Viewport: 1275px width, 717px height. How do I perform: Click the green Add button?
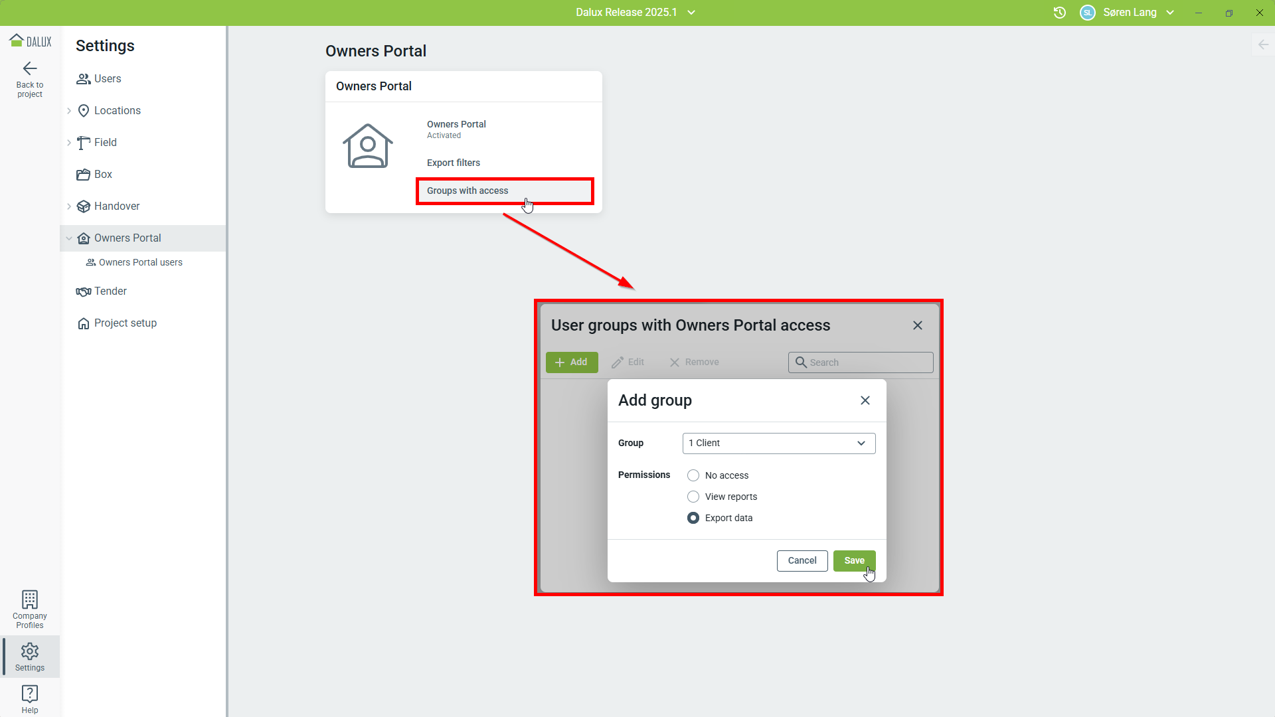pyautogui.click(x=572, y=362)
